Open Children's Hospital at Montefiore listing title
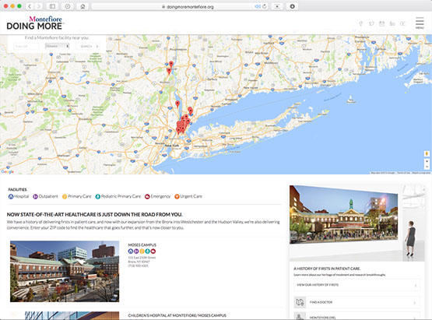 click(177, 315)
